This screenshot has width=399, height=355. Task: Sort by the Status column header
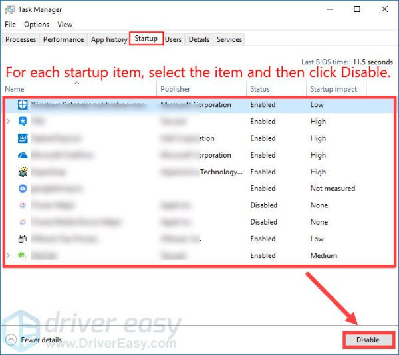click(x=260, y=89)
